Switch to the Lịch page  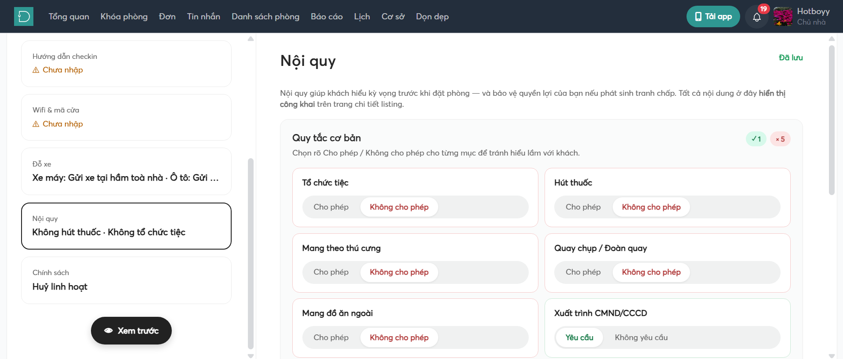coord(362,17)
